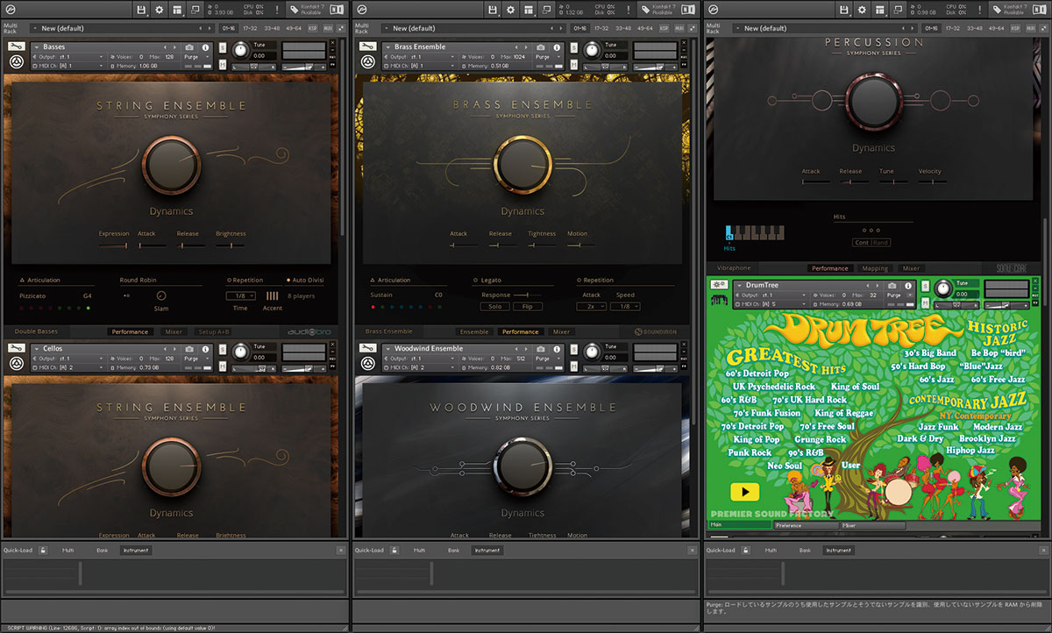The height and width of the screenshot is (633, 1052).
Task: Click the save icon in Kontakt's top toolbar
Action: click(141, 9)
